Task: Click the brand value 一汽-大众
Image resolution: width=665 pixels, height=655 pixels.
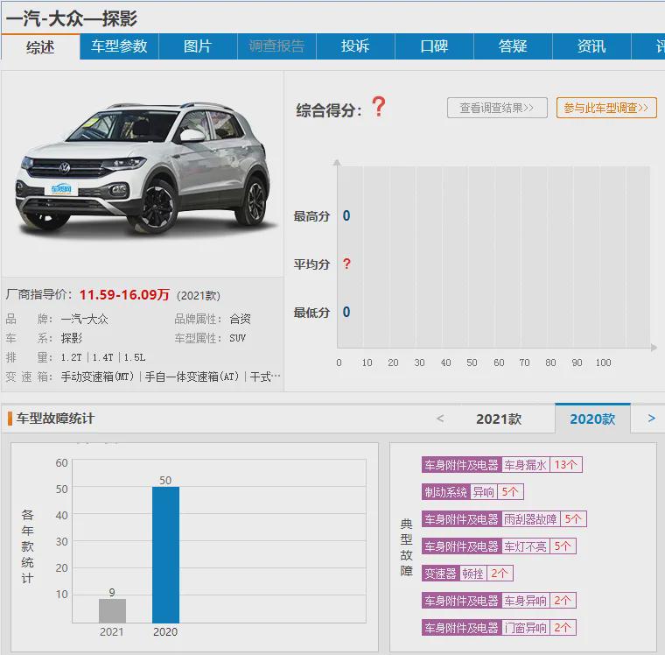Action: pyautogui.click(x=84, y=319)
